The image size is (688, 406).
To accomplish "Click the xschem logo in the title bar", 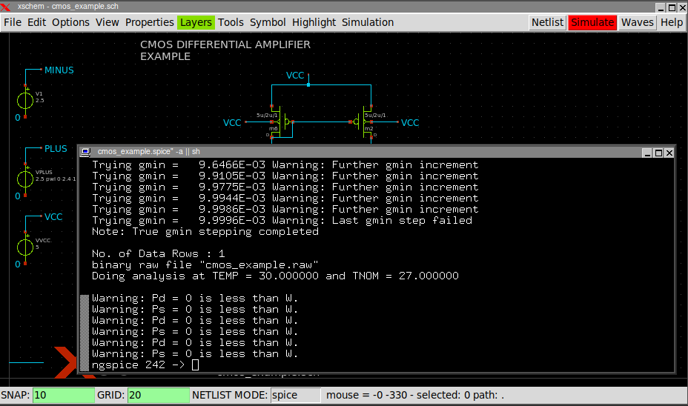I will 7,6.
